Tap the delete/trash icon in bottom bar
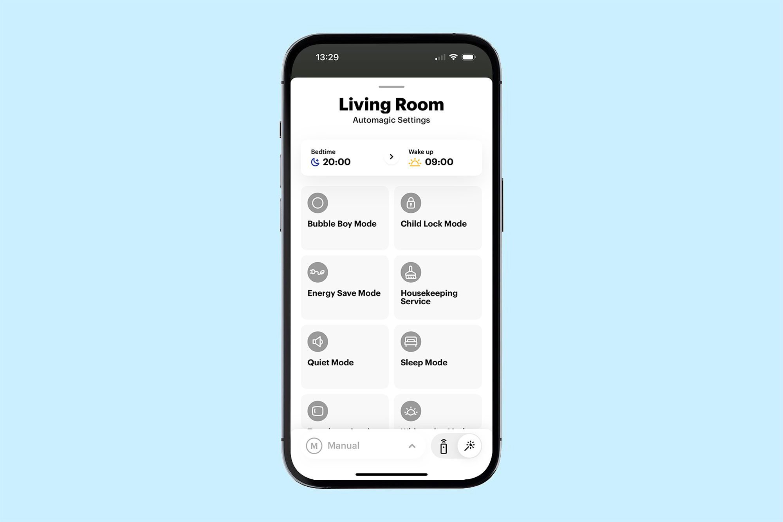The image size is (783, 522). [444, 446]
